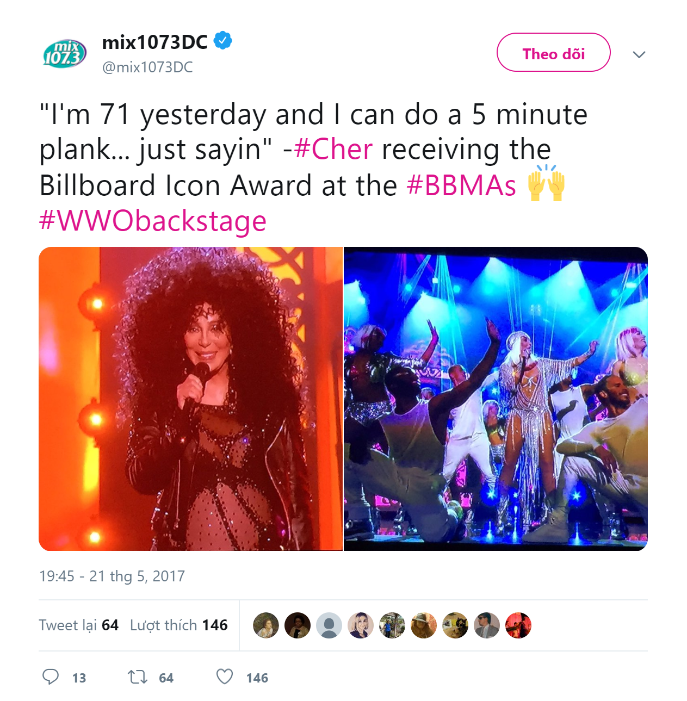The height and width of the screenshot is (701, 687).
Task: Open the reply speech bubble icon
Action: (x=51, y=677)
